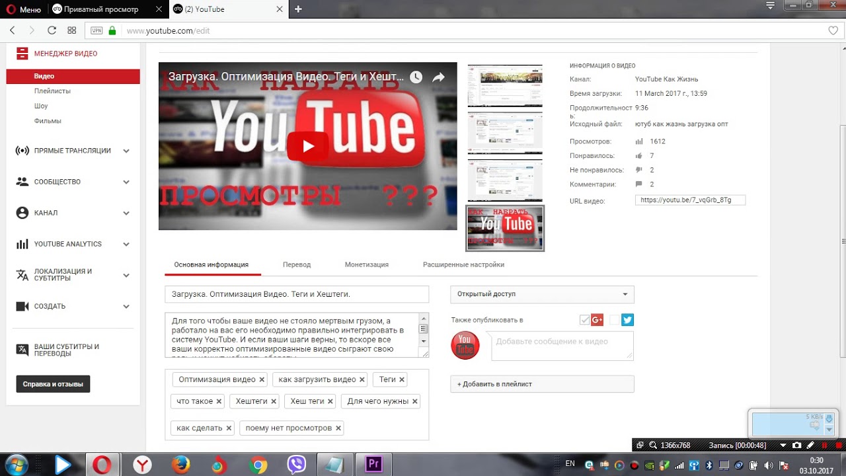Expand the Сообщество section chevron
This screenshot has height=476, width=846.
(126, 182)
